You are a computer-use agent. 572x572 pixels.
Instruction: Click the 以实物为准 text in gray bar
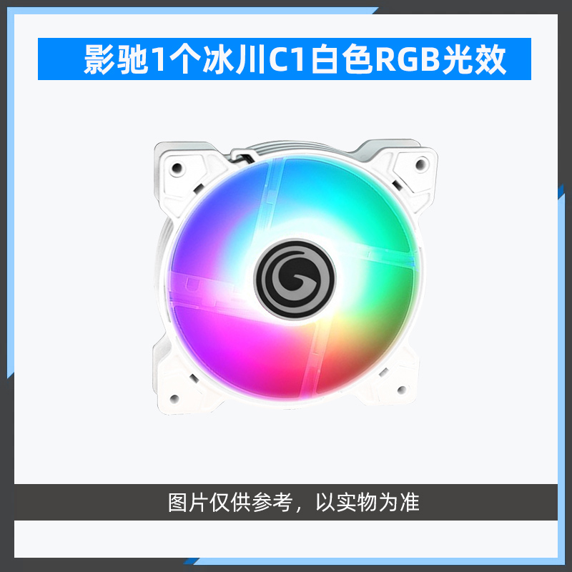(368, 503)
